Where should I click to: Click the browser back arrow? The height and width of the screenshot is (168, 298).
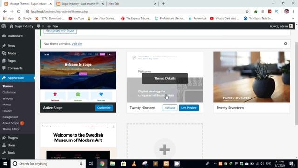click(x=5, y=11)
